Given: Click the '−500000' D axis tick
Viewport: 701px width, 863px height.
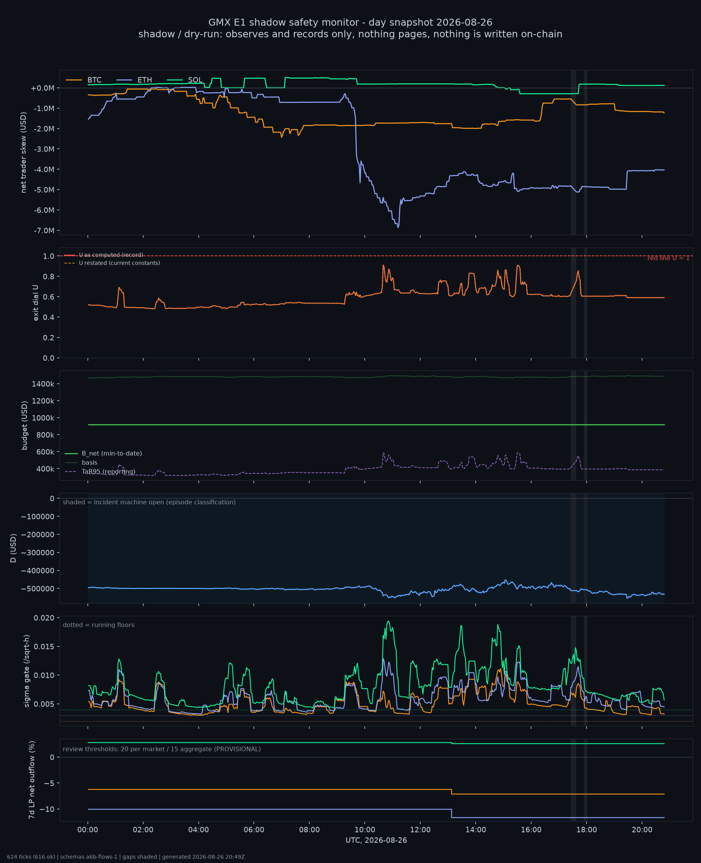Looking at the screenshot, I should click(38, 589).
